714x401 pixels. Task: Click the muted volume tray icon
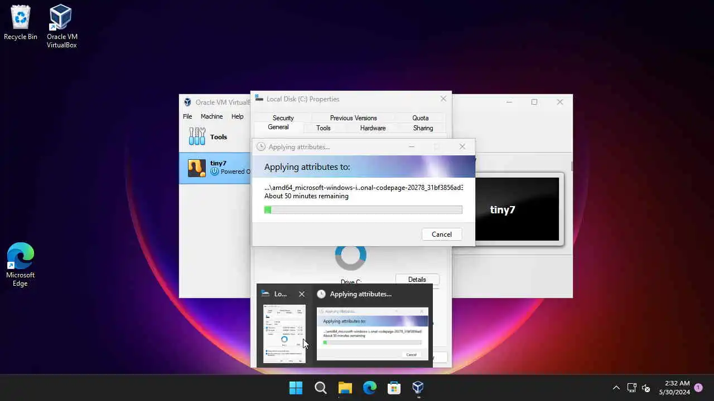coord(646,388)
